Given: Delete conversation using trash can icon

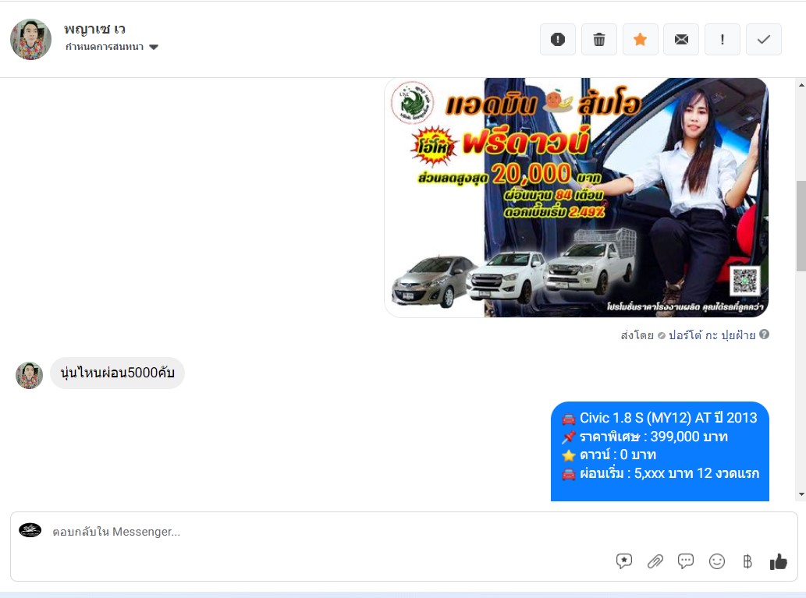Looking at the screenshot, I should click(599, 39).
